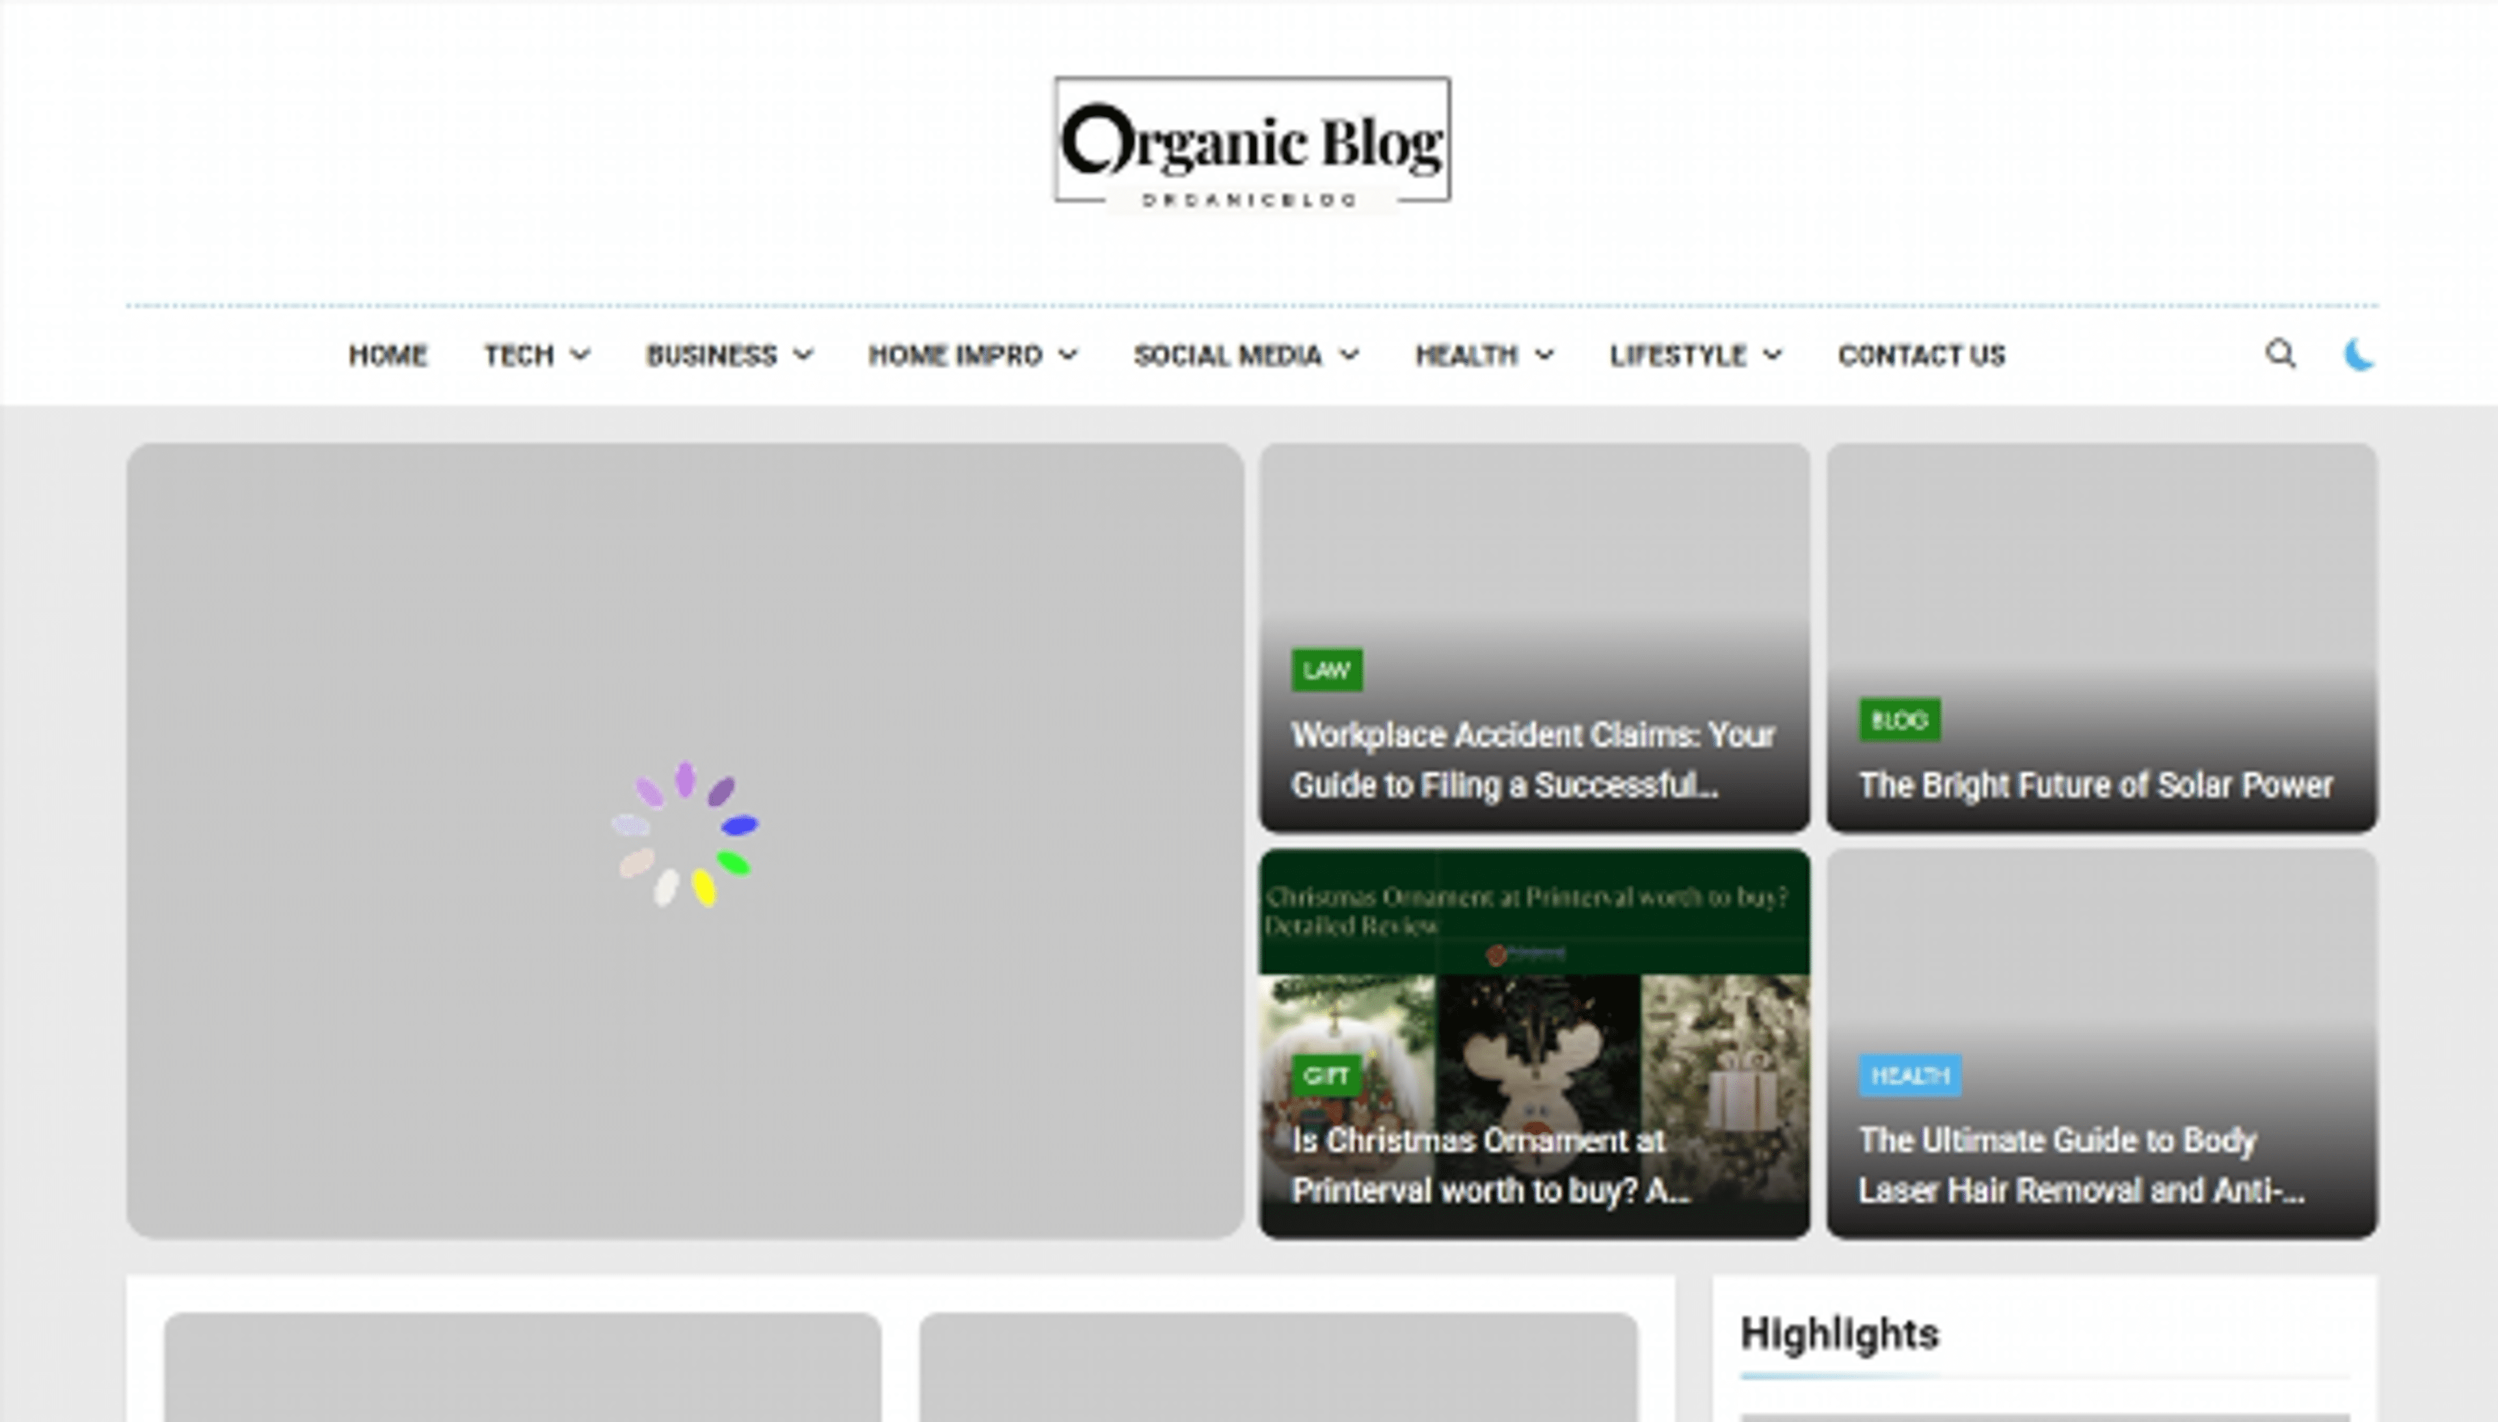Toggle dark mode with the moon icon
Image resolution: width=2498 pixels, height=1422 pixels.
[2361, 355]
